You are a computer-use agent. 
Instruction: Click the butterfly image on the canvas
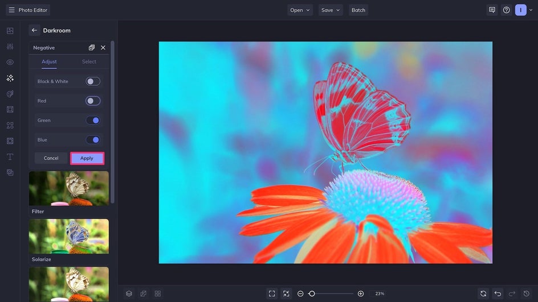pos(325,152)
